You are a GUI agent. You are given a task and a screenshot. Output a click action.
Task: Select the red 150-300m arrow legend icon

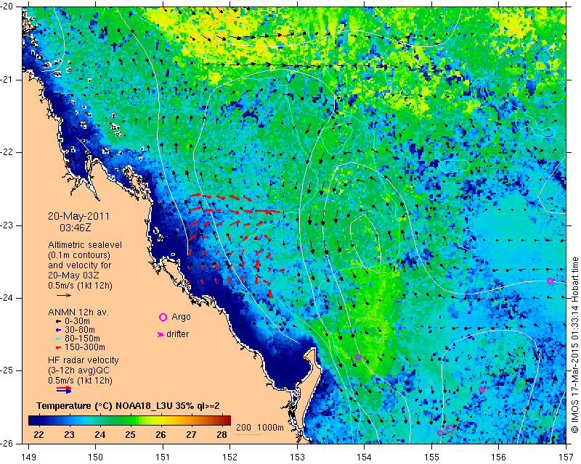click(58, 347)
